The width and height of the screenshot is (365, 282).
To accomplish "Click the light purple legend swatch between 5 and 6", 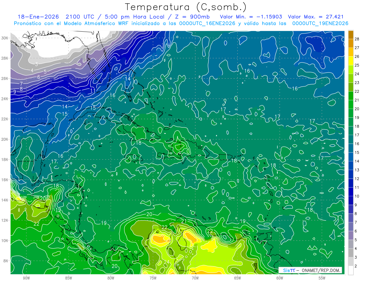I will 351,235.
